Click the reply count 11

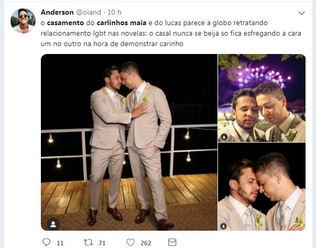[60, 243]
